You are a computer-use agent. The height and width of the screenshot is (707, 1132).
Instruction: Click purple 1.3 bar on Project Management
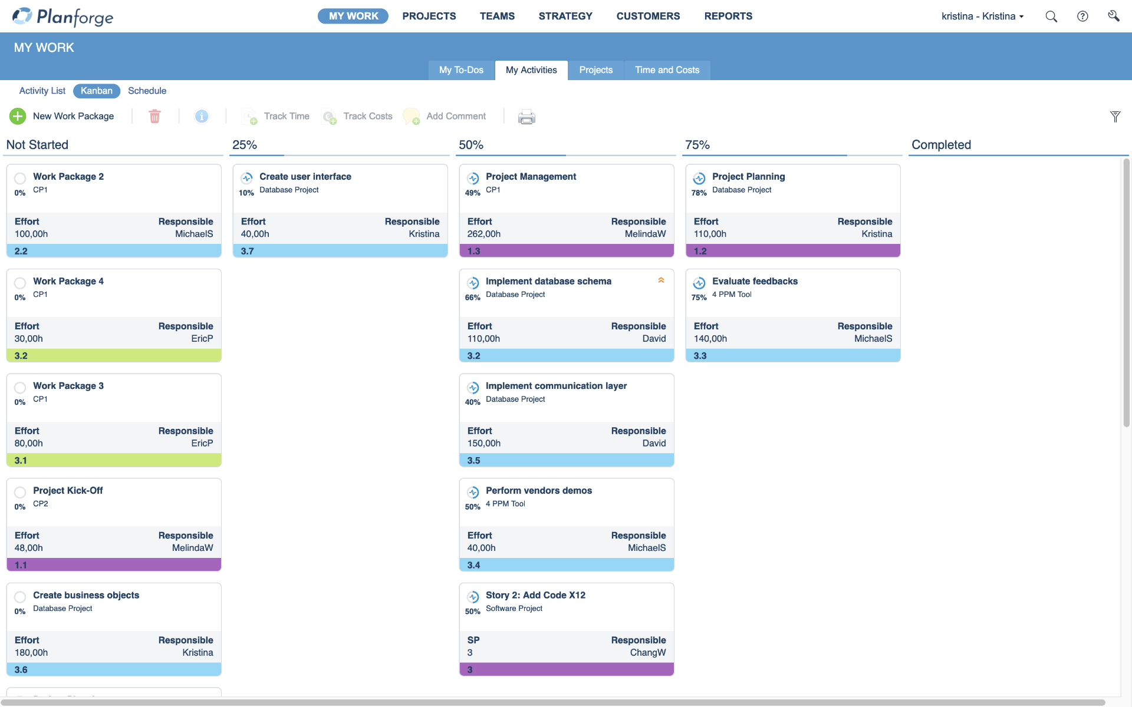point(566,251)
